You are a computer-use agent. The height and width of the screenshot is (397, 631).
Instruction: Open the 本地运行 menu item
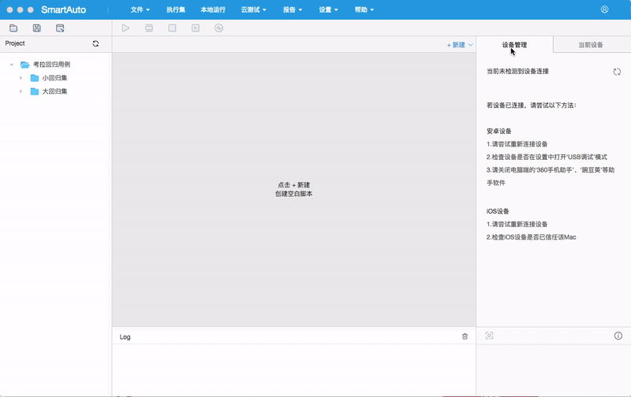pos(213,9)
